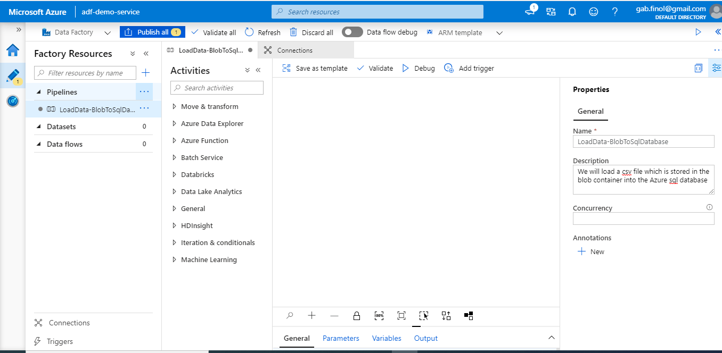Open the ARM template dropdown arrow

(499, 32)
